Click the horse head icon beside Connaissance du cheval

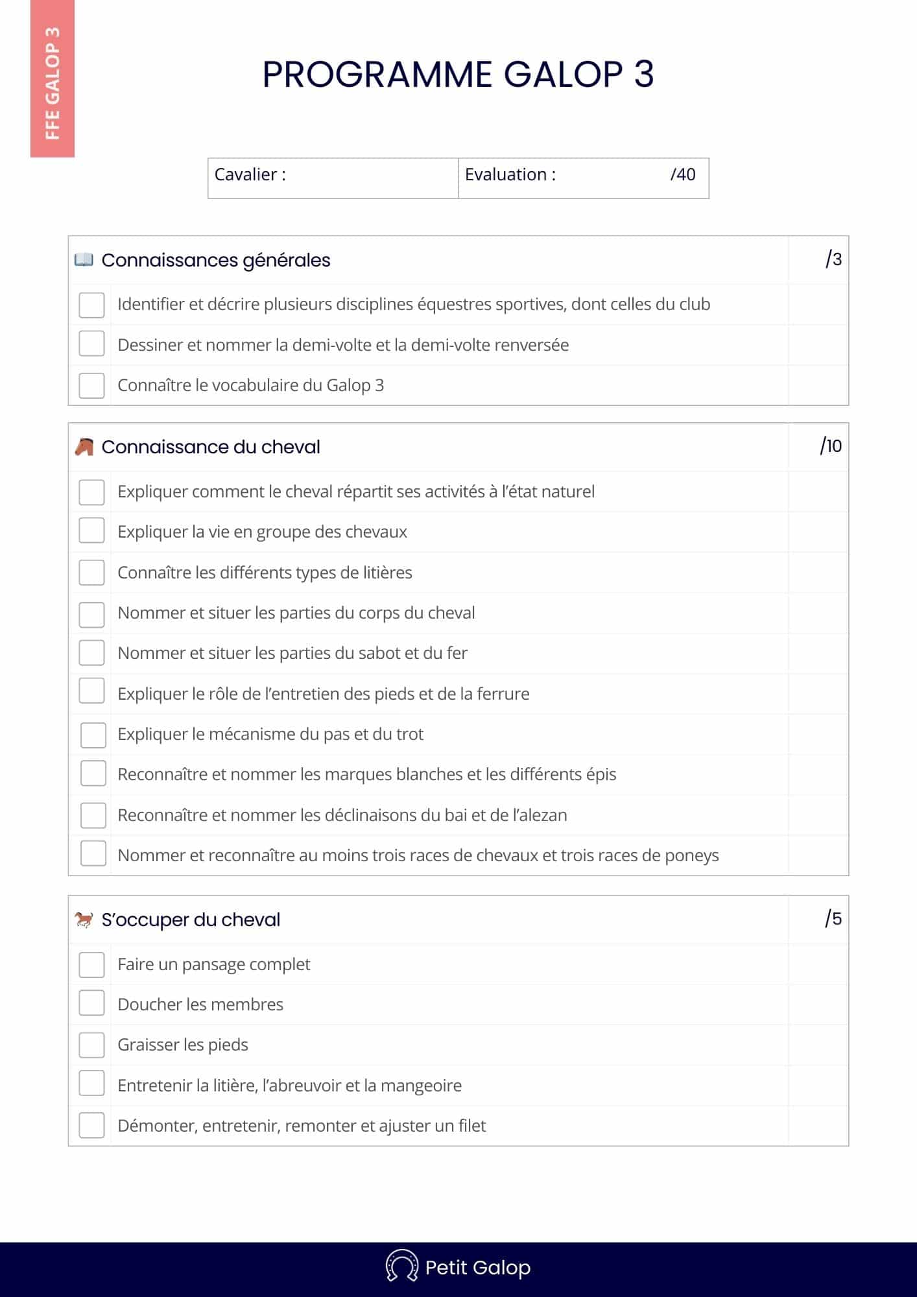(x=84, y=447)
